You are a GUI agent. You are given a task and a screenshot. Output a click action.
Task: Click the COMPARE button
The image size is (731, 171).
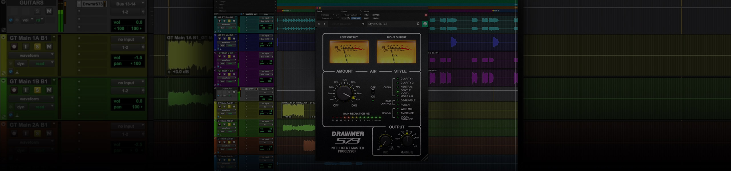[356, 18]
